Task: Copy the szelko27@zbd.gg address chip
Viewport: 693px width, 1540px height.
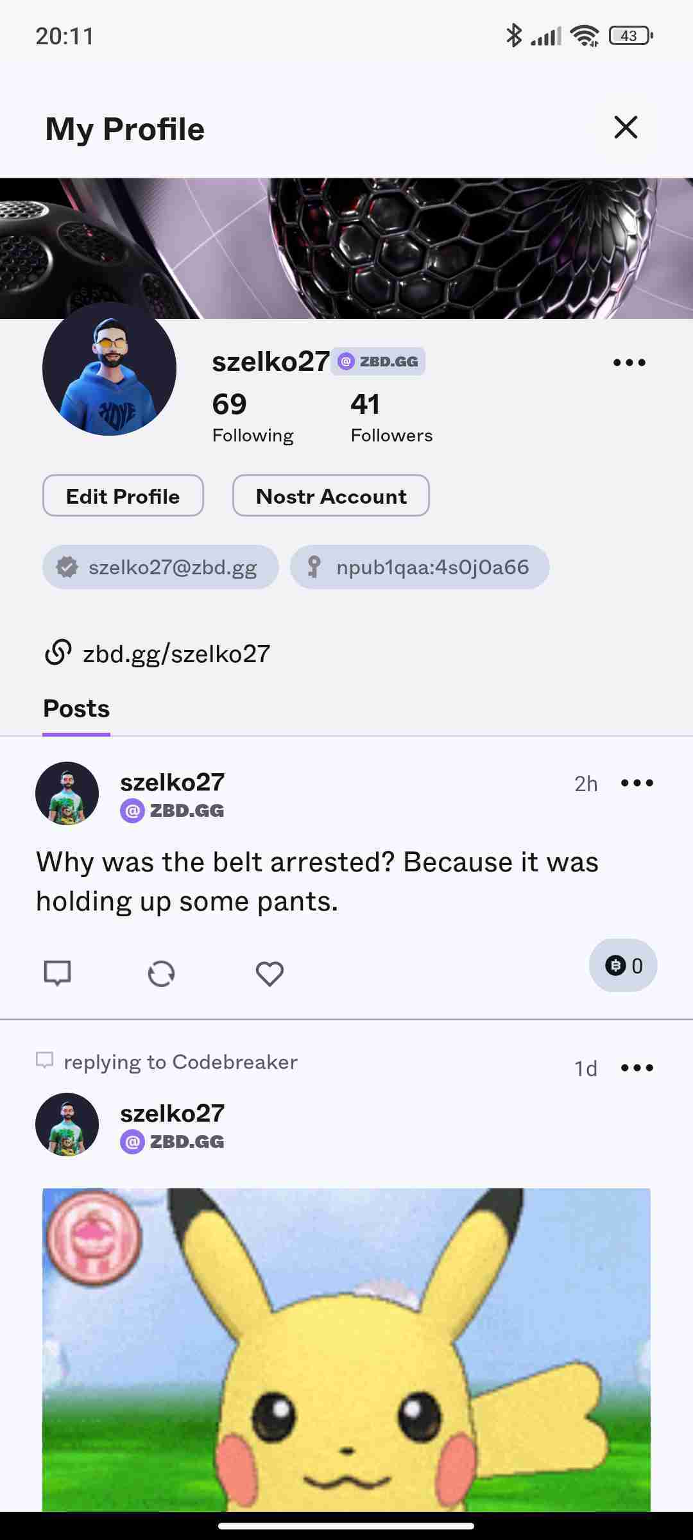Action: click(x=160, y=567)
